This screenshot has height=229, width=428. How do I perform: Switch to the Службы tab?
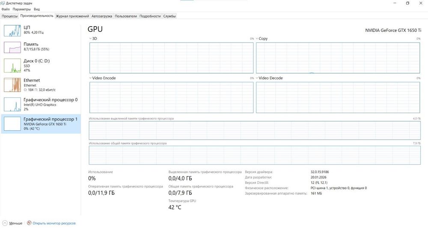coord(169,16)
